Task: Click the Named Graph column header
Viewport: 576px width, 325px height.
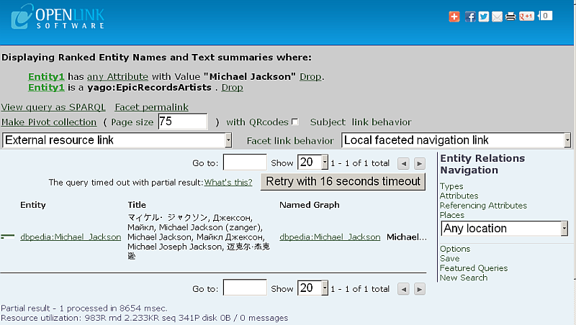Action: pos(310,205)
